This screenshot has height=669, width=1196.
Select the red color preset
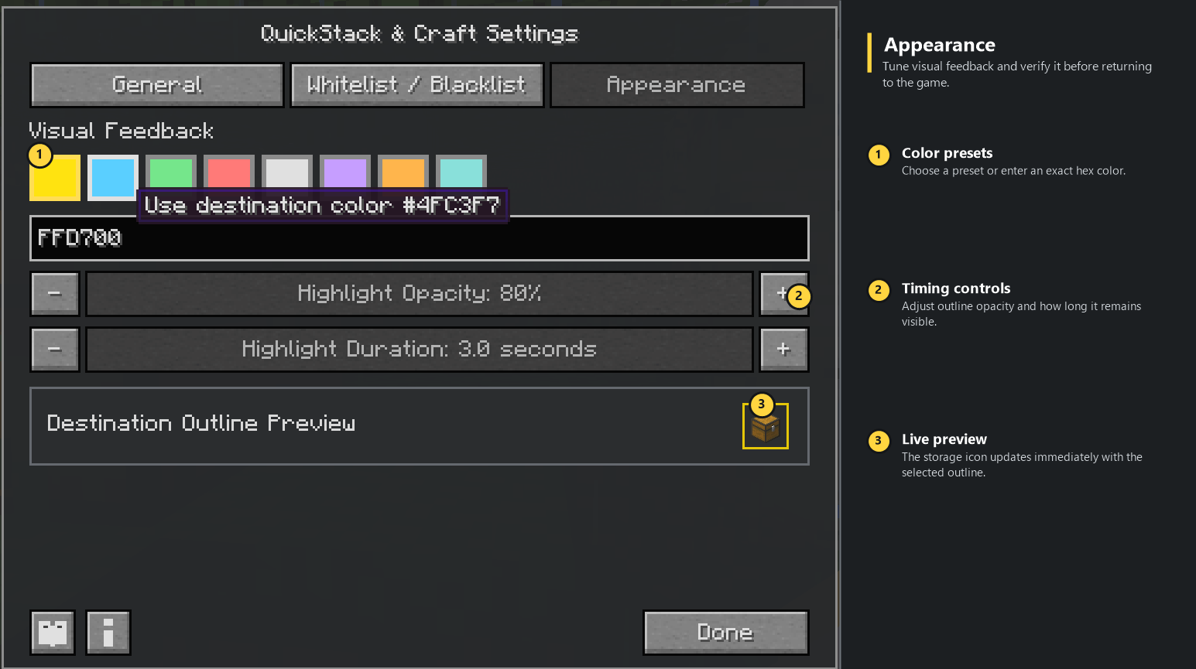pyautogui.click(x=229, y=172)
